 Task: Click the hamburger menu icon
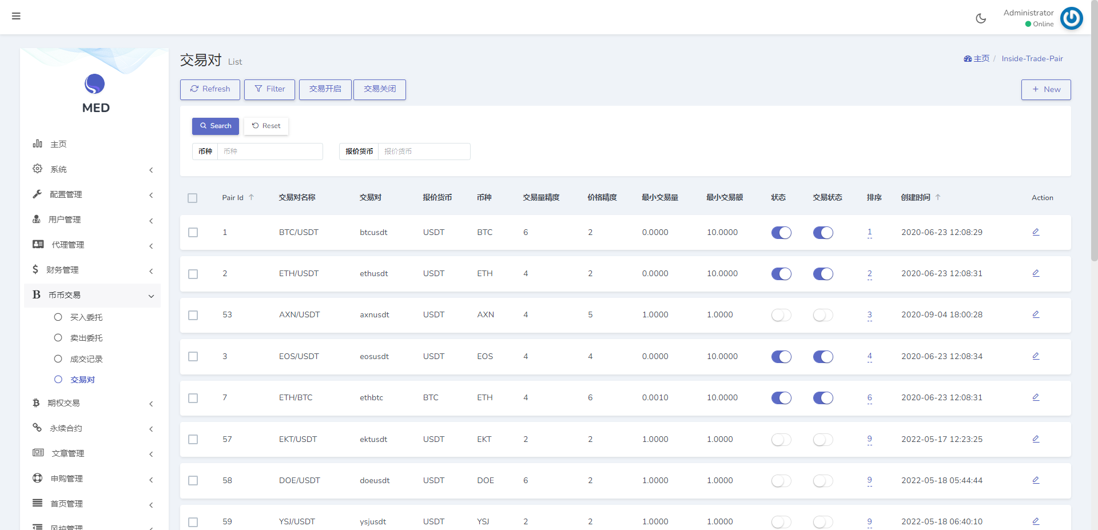click(16, 16)
